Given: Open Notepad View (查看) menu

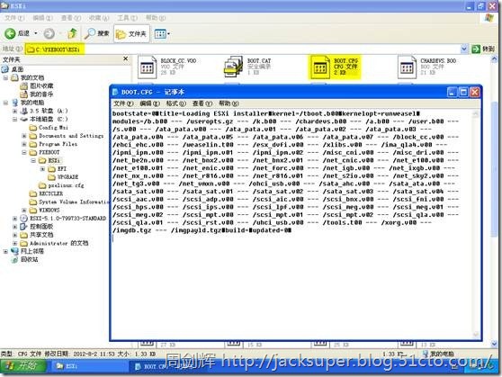Looking at the screenshot, I should click(202, 103).
